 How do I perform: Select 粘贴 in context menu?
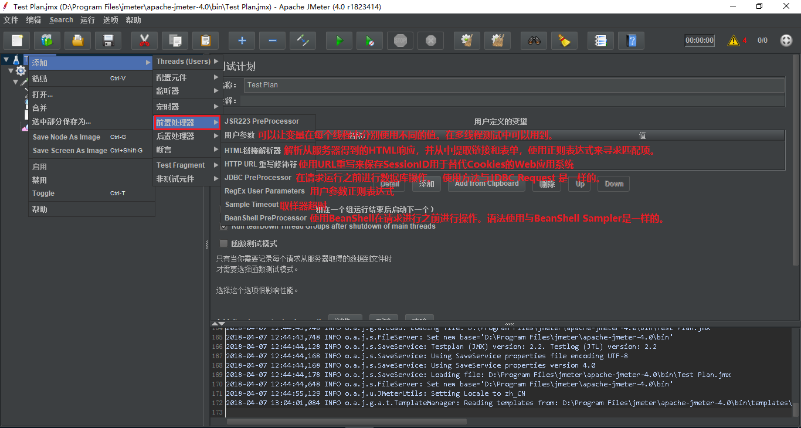[91, 79]
